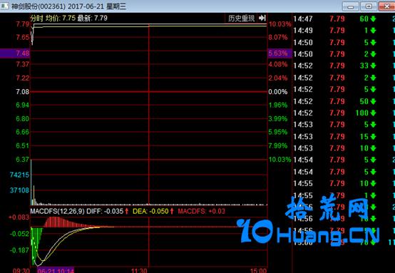Viewport: 395px width, 273px height.
Task: Click the 均价: 7.75 readout
Action: click(61, 18)
